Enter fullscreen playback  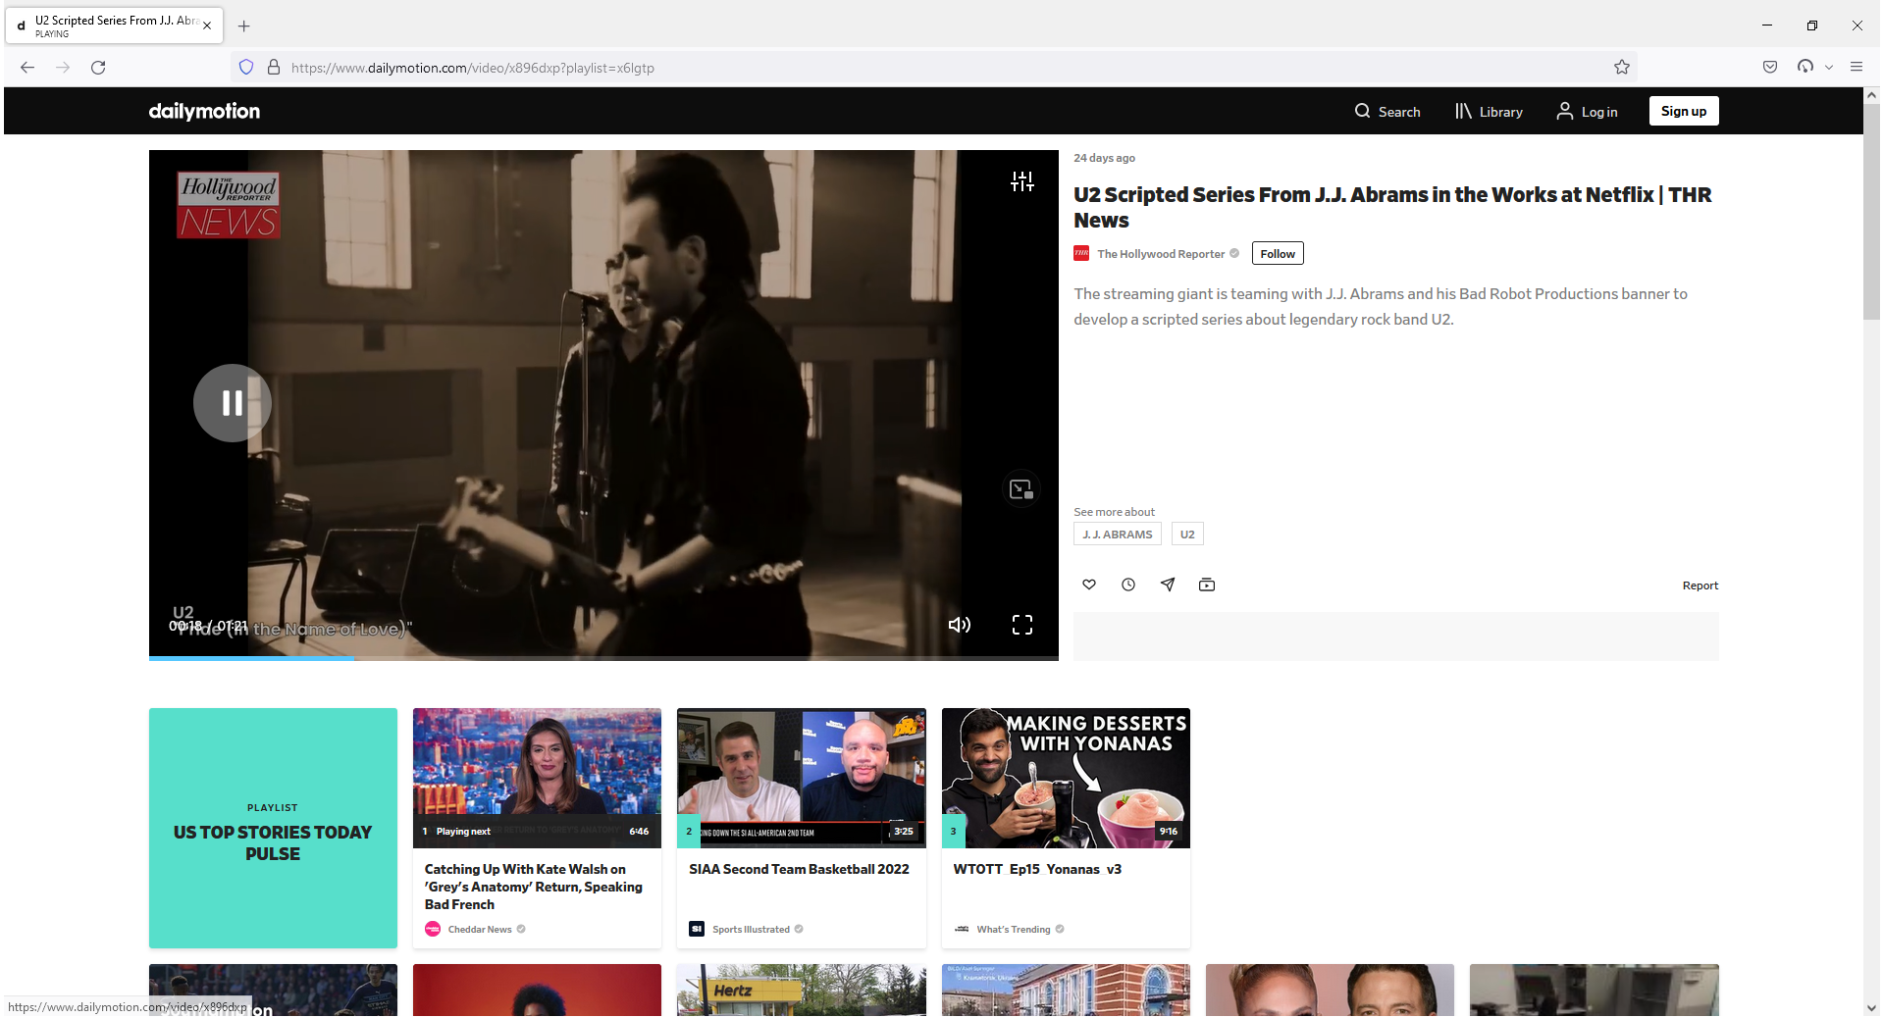1021,624
